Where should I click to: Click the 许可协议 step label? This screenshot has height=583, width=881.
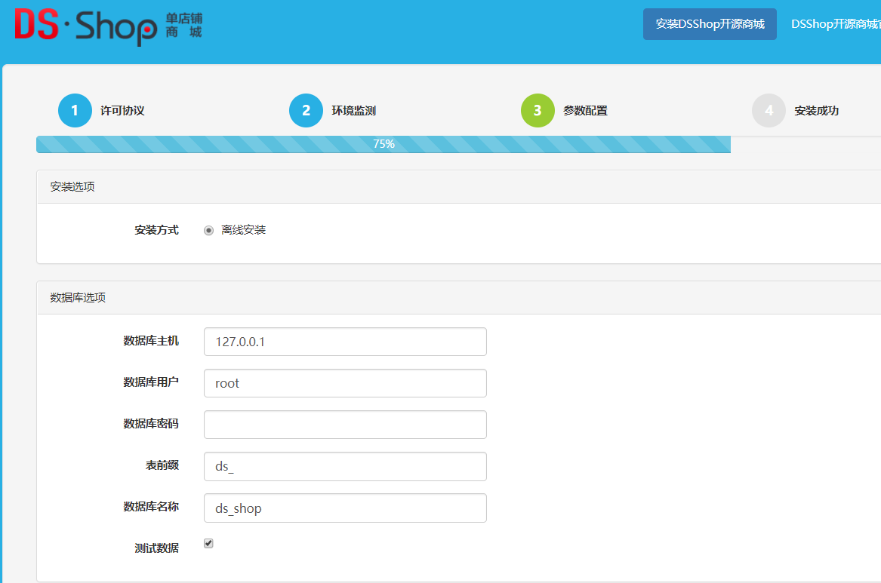click(122, 111)
